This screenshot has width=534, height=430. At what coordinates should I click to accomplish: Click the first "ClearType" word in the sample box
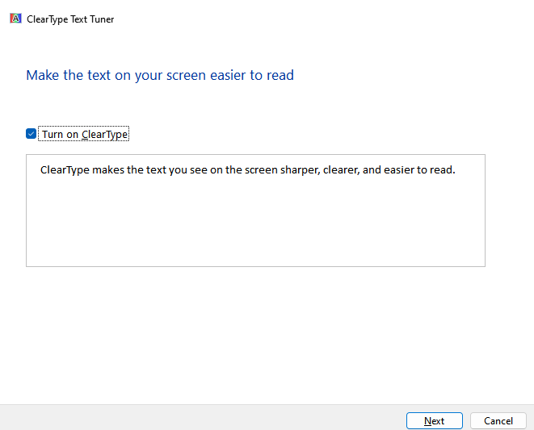click(x=65, y=170)
